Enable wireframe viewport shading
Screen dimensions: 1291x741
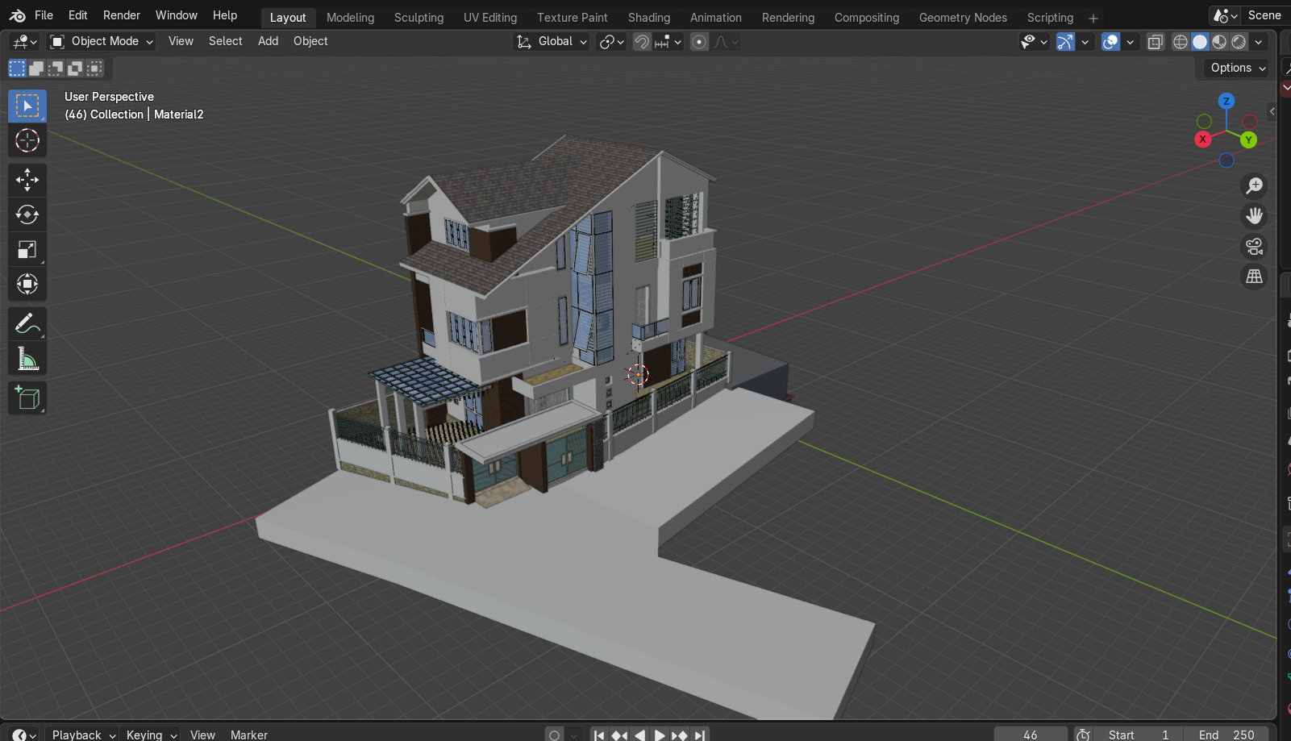[x=1181, y=42]
